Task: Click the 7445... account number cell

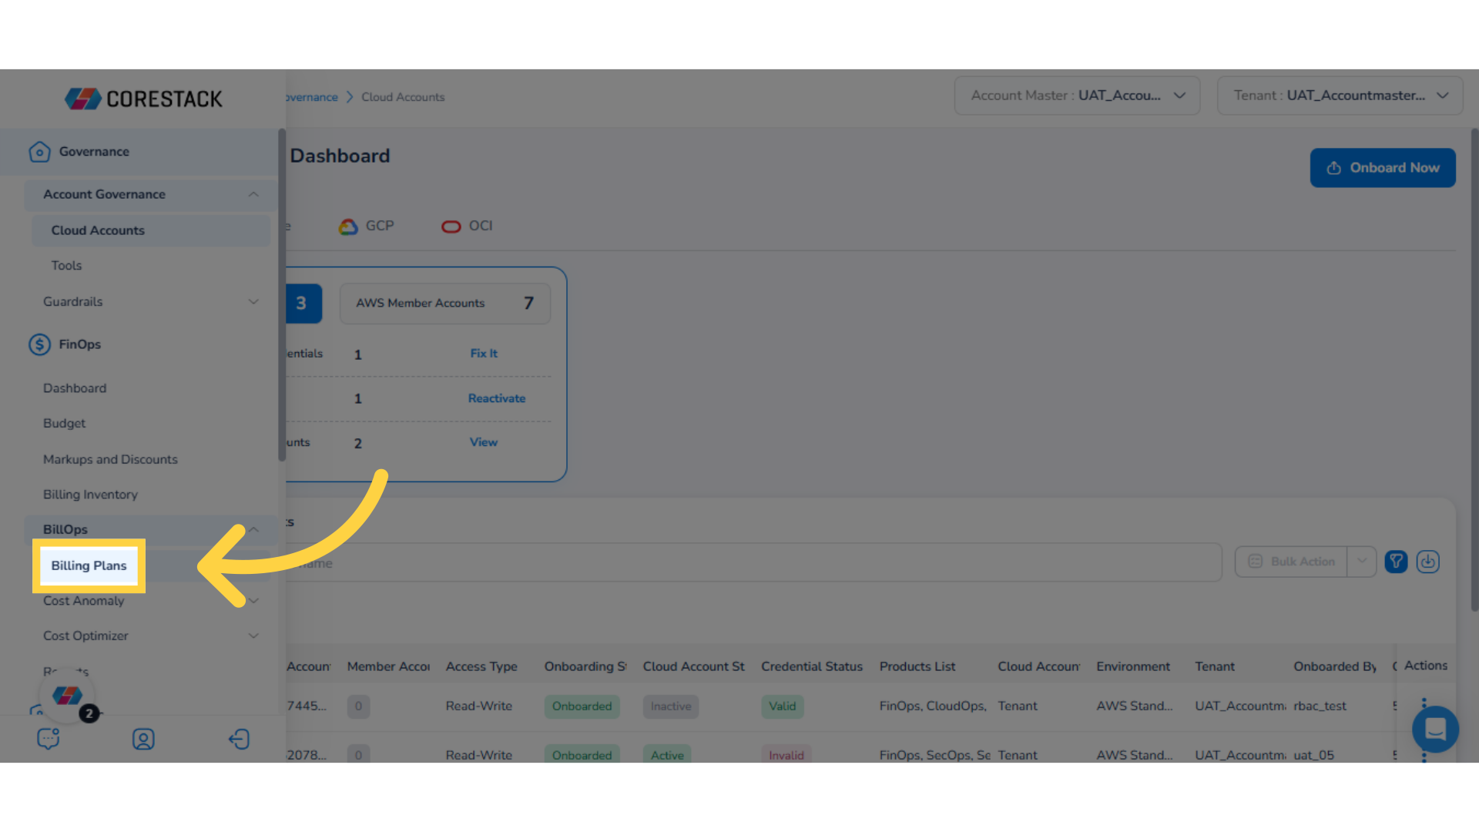Action: (307, 706)
